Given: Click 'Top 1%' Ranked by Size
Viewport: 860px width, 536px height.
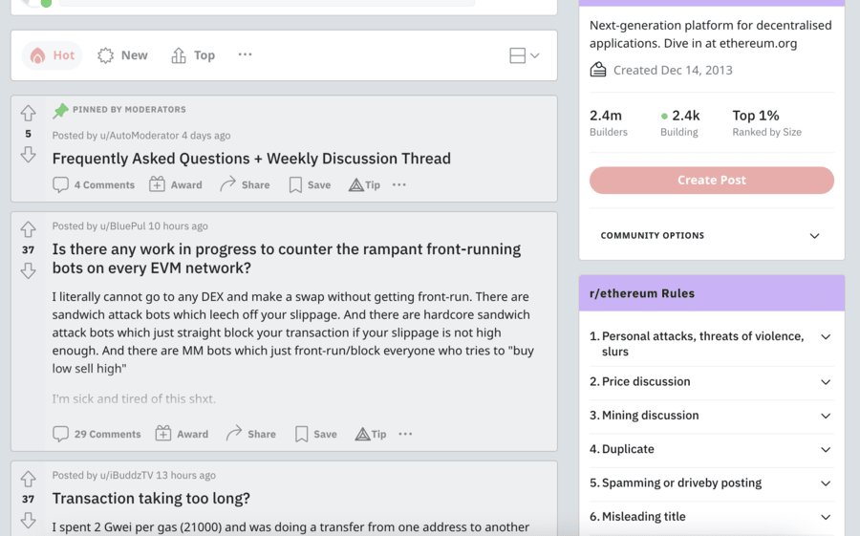Looking at the screenshot, I should pyautogui.click(x=766, y=123).
